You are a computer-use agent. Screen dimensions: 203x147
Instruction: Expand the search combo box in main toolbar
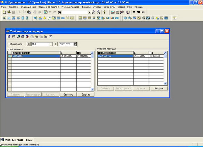89,12
